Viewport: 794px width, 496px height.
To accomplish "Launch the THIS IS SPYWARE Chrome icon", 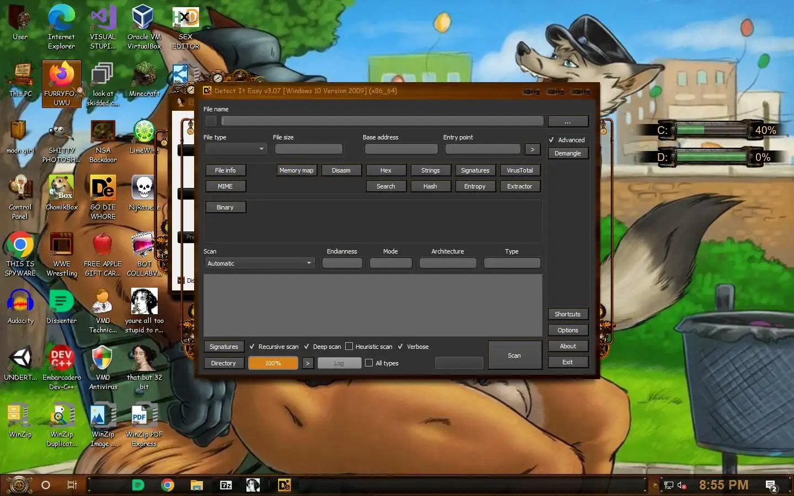I will (x=20, y=254).
